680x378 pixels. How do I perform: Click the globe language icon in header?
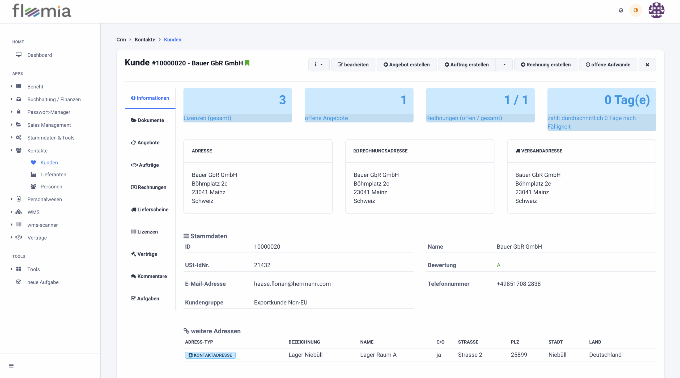coord(621,10)
